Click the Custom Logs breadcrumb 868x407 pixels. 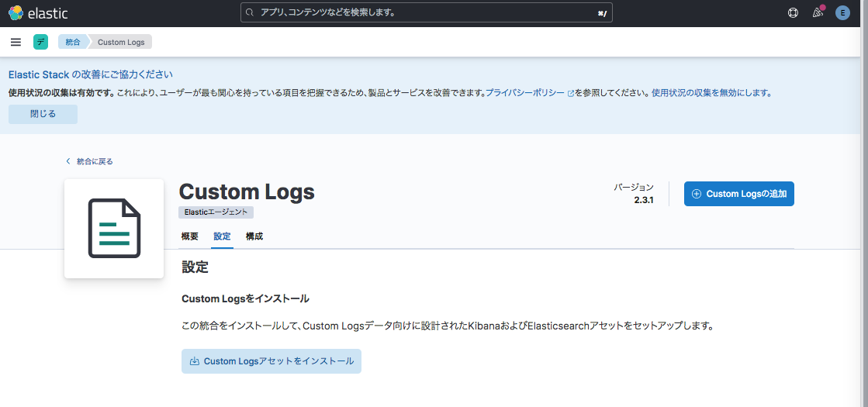point(121,42)
